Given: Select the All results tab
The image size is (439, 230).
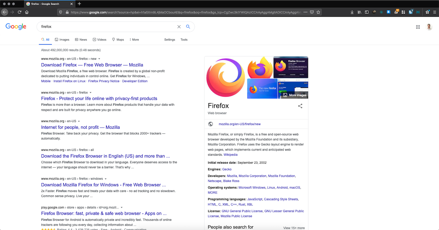Looking at the screenshot, I should click(45, 39).
